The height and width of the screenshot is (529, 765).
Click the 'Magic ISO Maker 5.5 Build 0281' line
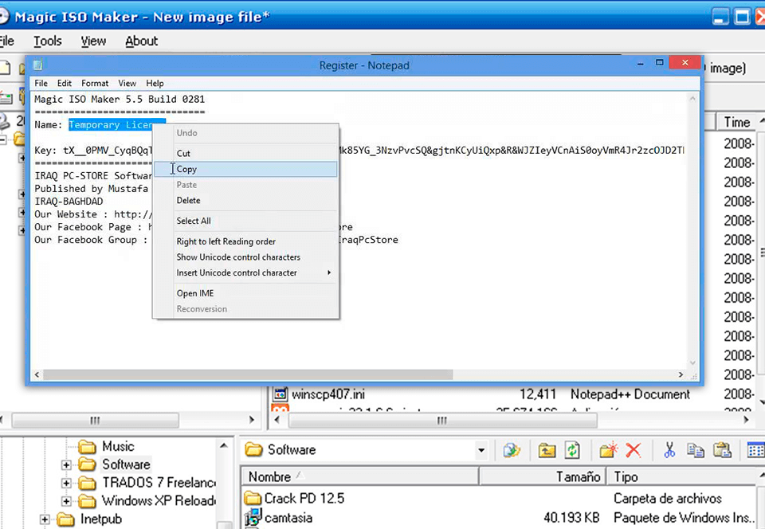tap(120, 99)
